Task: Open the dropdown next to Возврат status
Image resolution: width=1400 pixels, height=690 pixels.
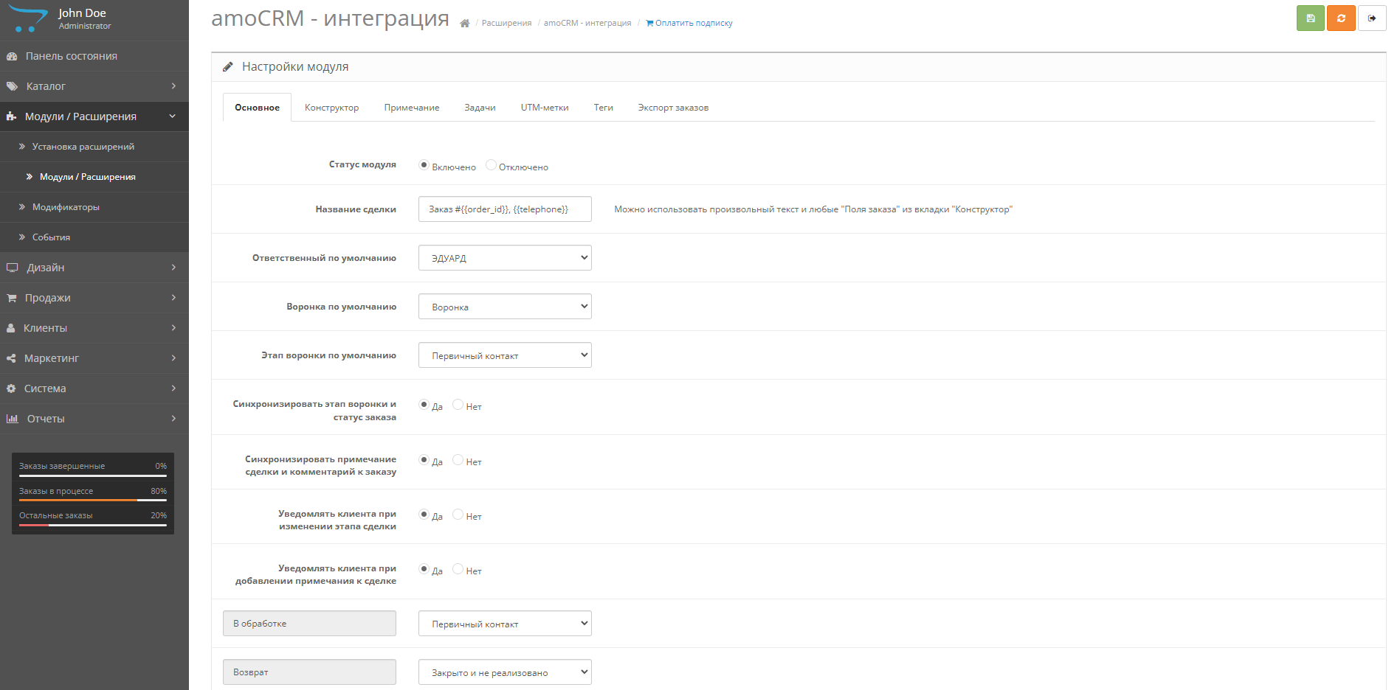Action: click(505, 672)
